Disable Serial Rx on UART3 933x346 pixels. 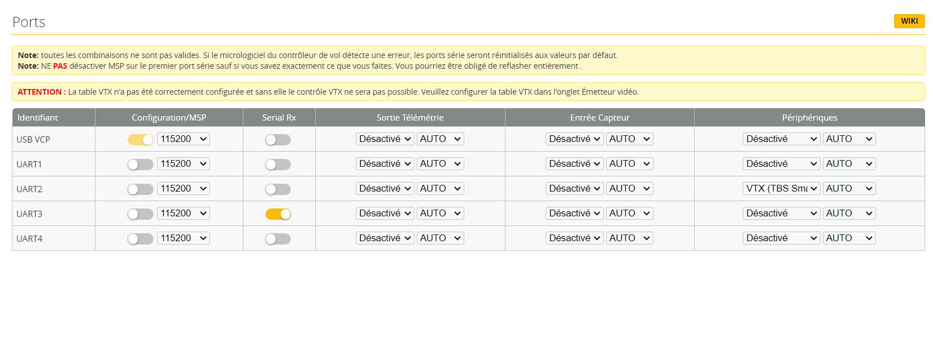tap(278, 214)
